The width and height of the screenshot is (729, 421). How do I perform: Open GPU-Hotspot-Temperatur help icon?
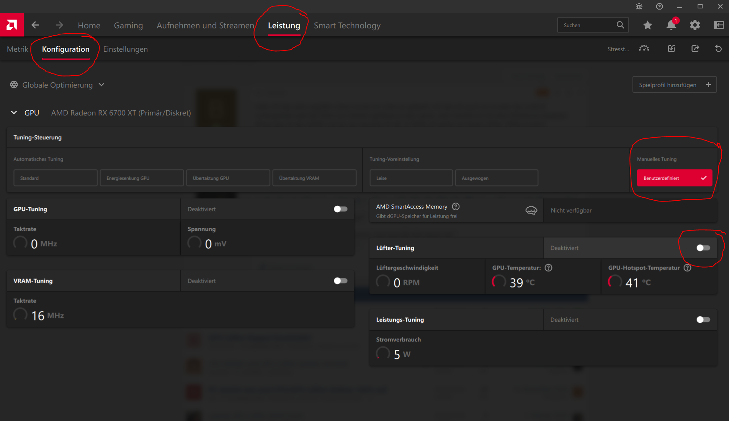coord(687,268)
